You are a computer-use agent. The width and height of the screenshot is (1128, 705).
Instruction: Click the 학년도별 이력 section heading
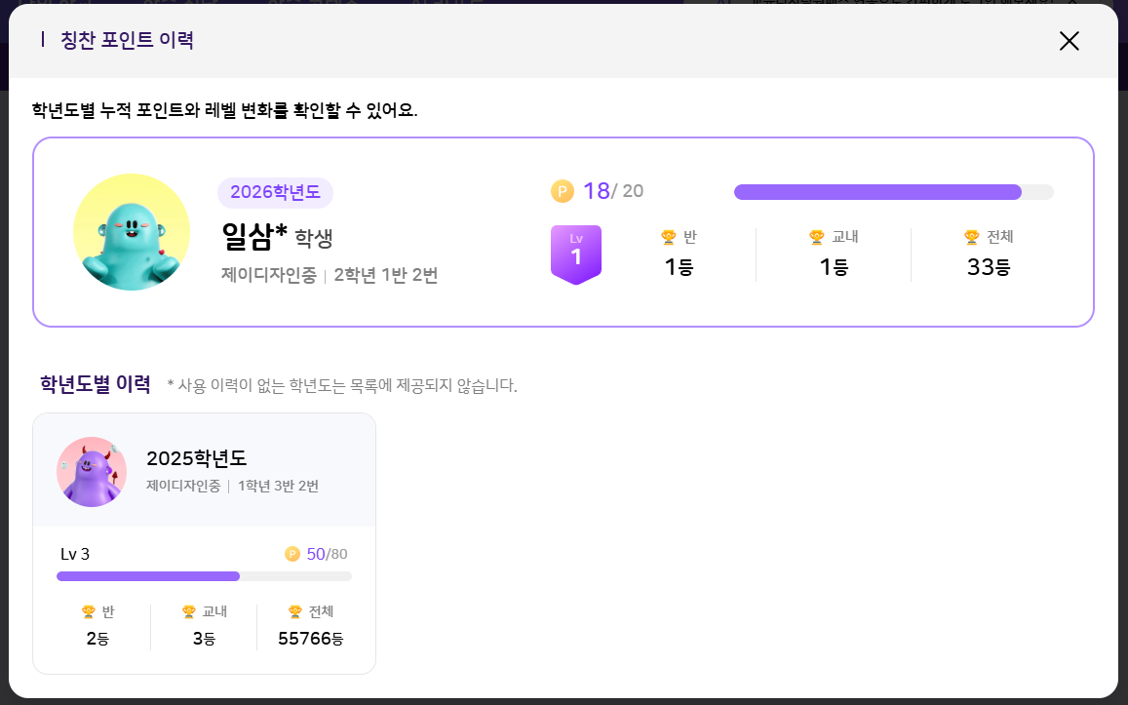(x=96, y=384)
